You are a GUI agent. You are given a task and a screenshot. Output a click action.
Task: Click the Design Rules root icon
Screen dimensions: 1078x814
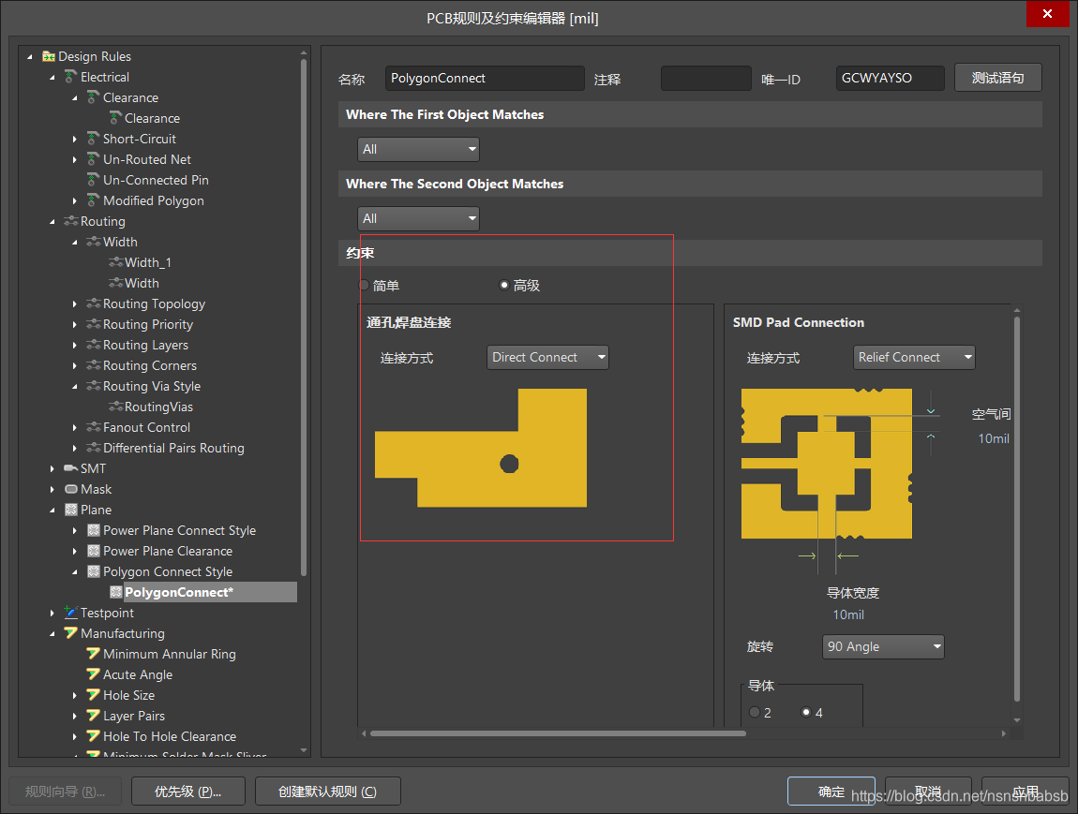49,56
